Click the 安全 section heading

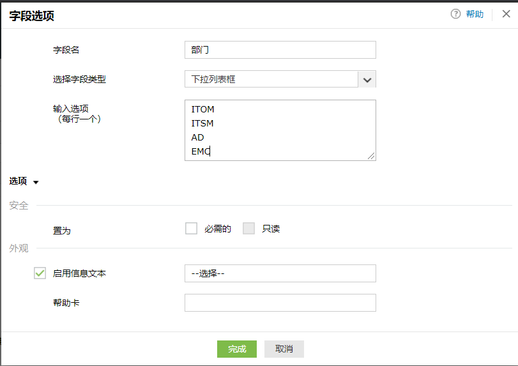coord(19,206)
